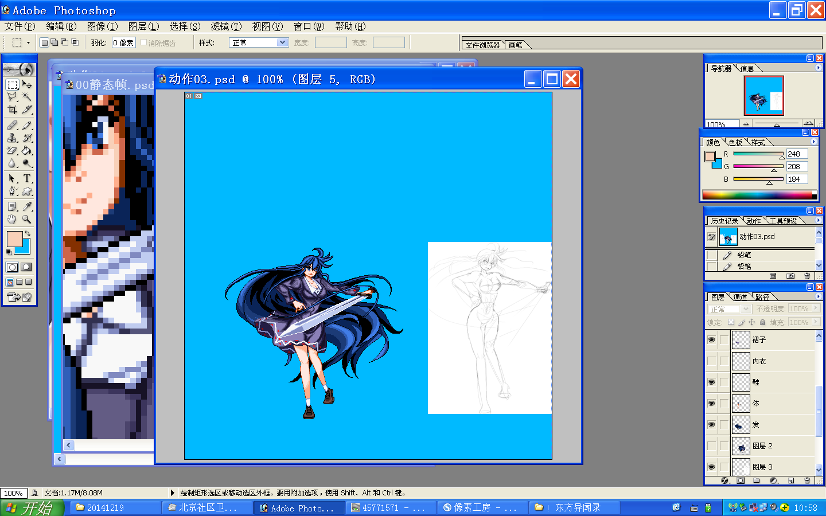Select the Pencil tool in toolbox
The height and width of the screenshot is (516, 826).
click(27, 125)
